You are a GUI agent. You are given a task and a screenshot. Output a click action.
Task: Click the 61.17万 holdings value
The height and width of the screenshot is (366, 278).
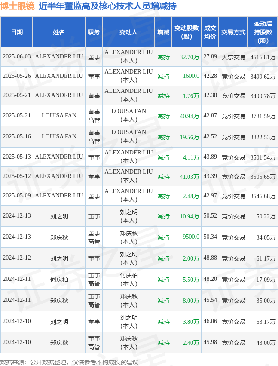click(266, 258)
